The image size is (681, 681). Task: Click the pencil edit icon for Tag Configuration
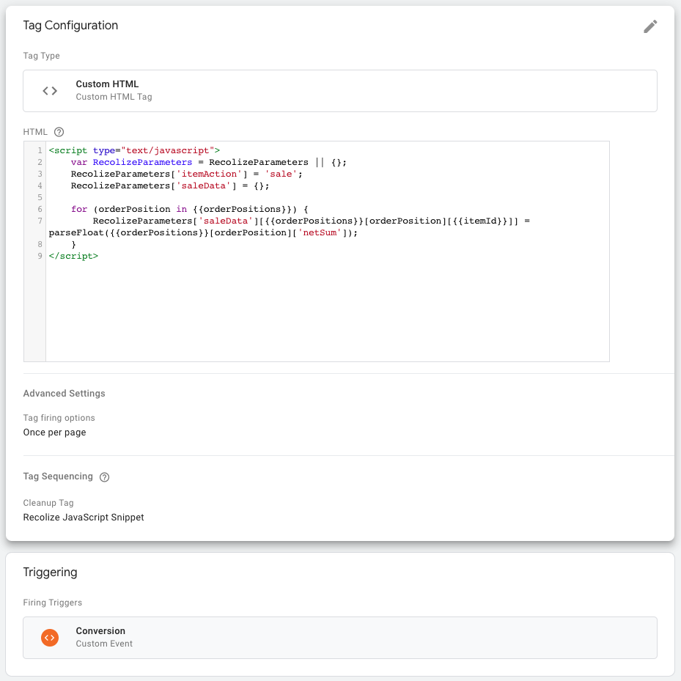[x=650, y=26]
